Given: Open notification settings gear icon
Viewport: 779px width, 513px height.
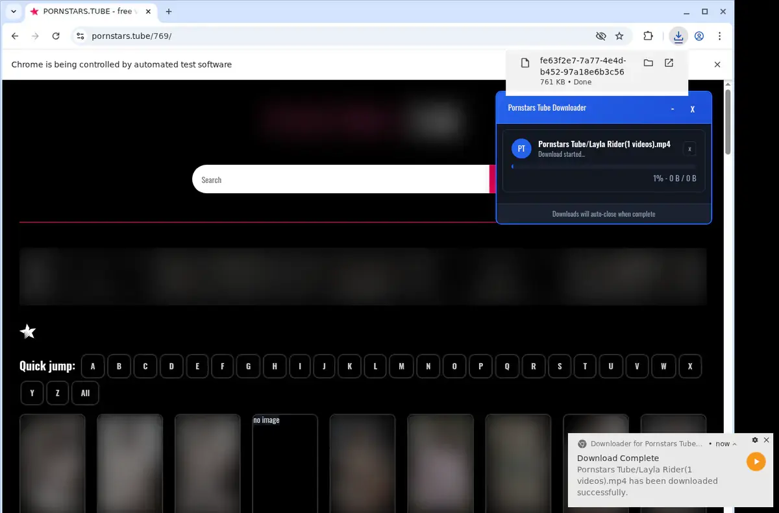Looking at the screenshot, I should [x=755, y=440].
